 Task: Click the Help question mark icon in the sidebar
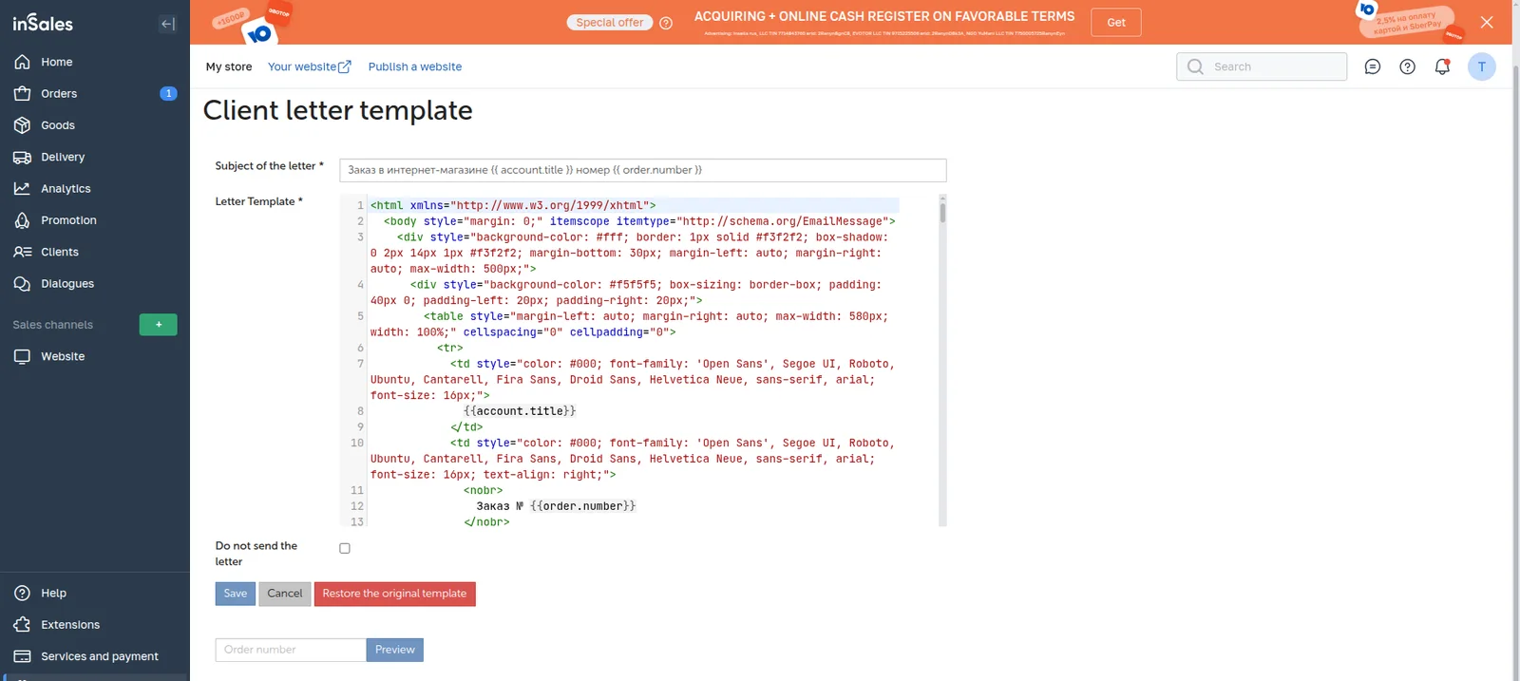point(22,593)
